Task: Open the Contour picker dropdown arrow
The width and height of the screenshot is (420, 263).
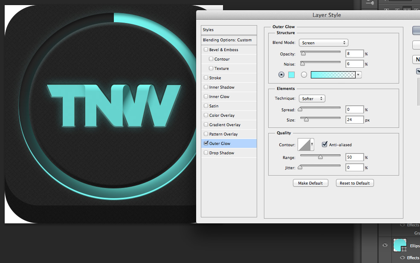Action: (312, 145)
